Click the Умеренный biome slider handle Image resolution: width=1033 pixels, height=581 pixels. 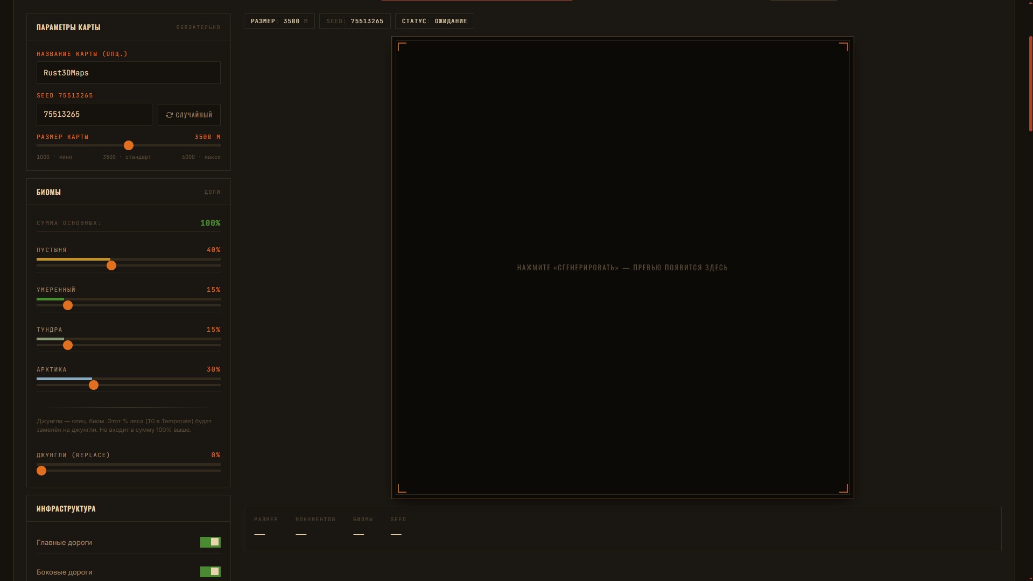[68, 305]
